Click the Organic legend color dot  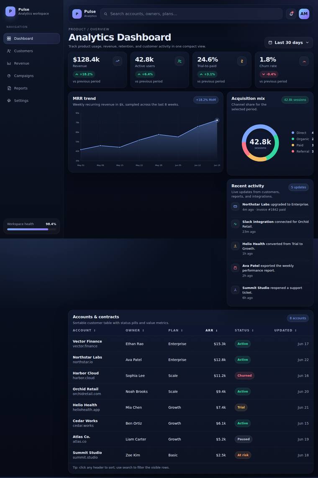coord(293,139)
